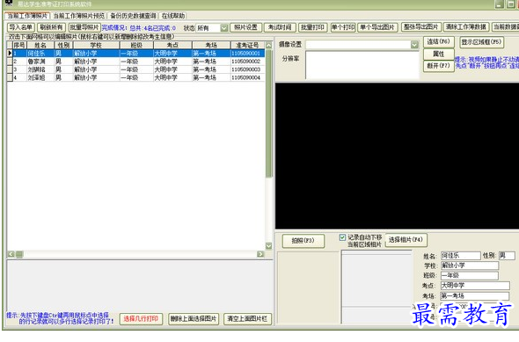Click the 刷新所有 button
The image size is (519, 342).
click(x=51, y=27)
